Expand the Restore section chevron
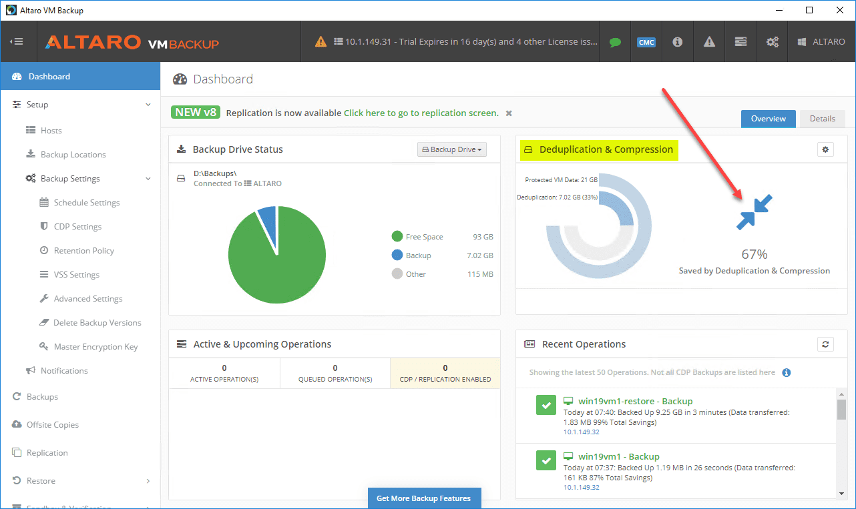This screenshot has height=509, width=856. 148,481
